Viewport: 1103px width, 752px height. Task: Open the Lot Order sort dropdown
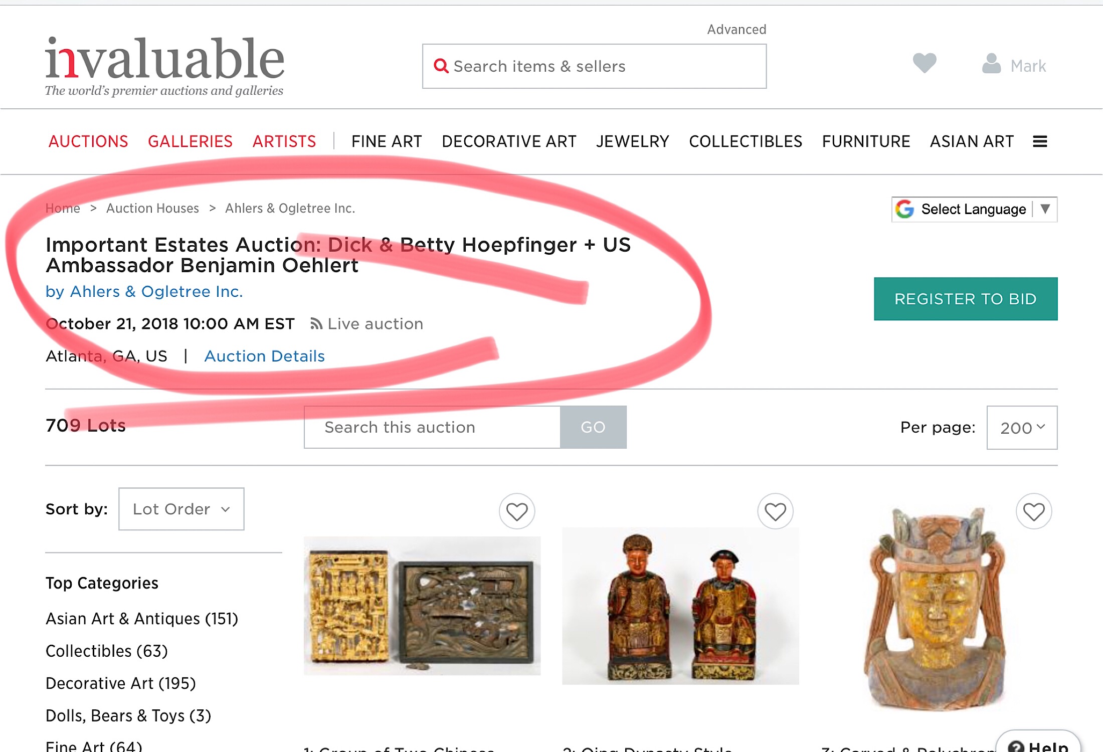(x=181, y=509)
